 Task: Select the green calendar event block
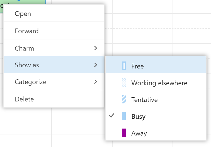23,2
